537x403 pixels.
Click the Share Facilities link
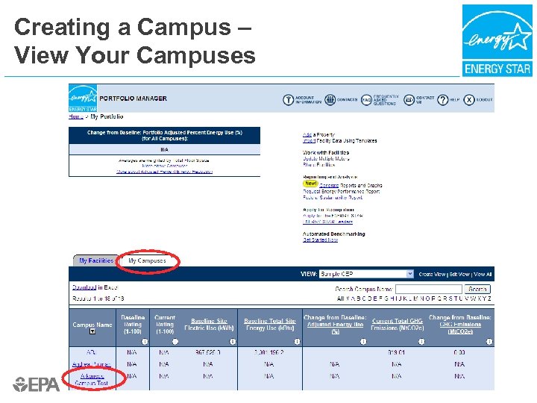tap(319, 165)
